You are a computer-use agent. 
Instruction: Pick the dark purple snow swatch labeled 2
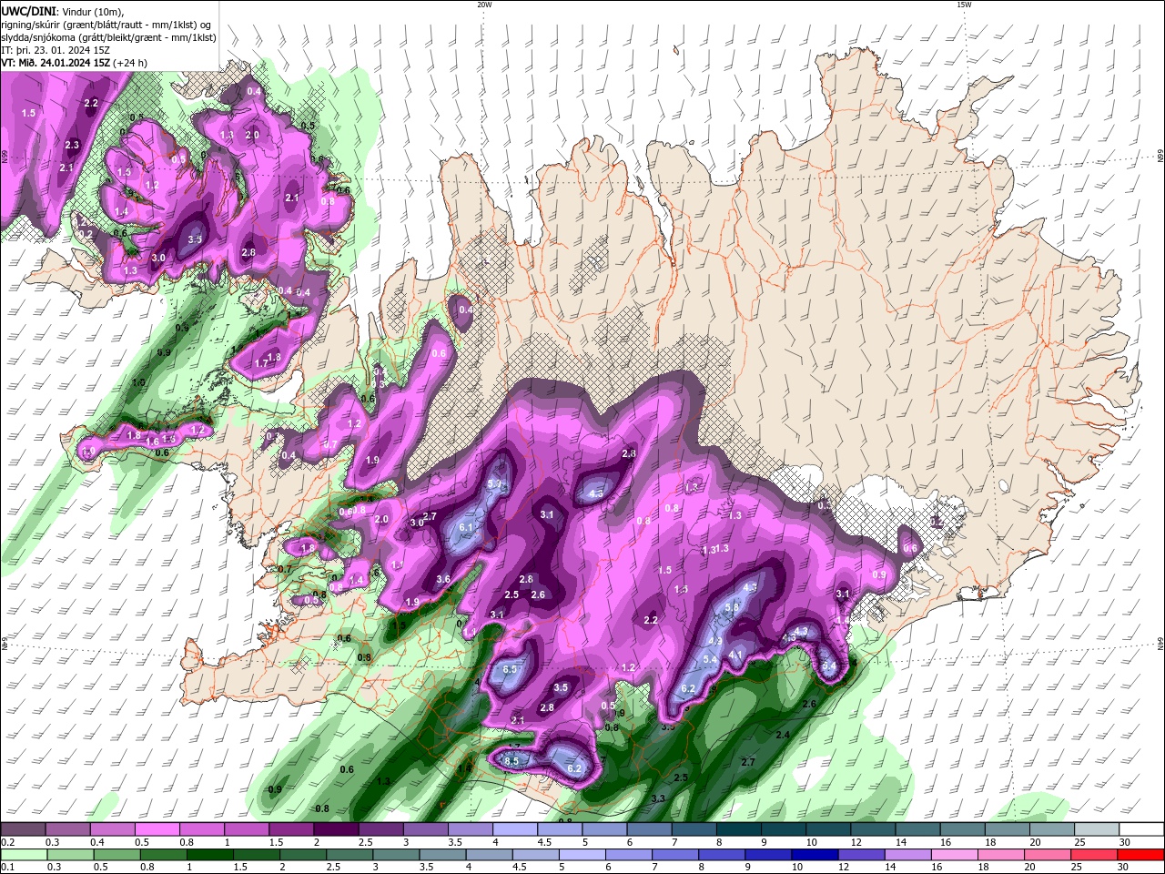click(x=336, y=829)
